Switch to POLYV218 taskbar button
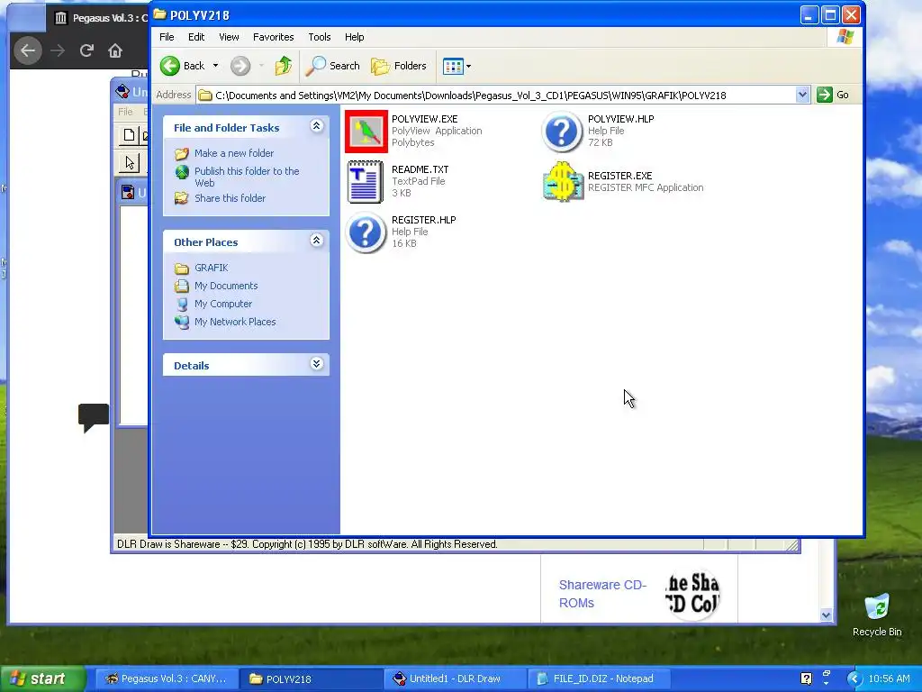The height and width of the screenshot is (692, 922). [311, 678]
